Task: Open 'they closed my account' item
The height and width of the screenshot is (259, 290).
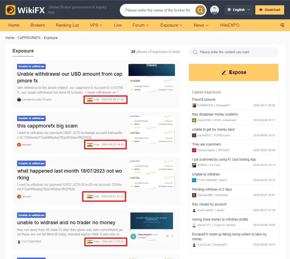Action: [209, 204]
